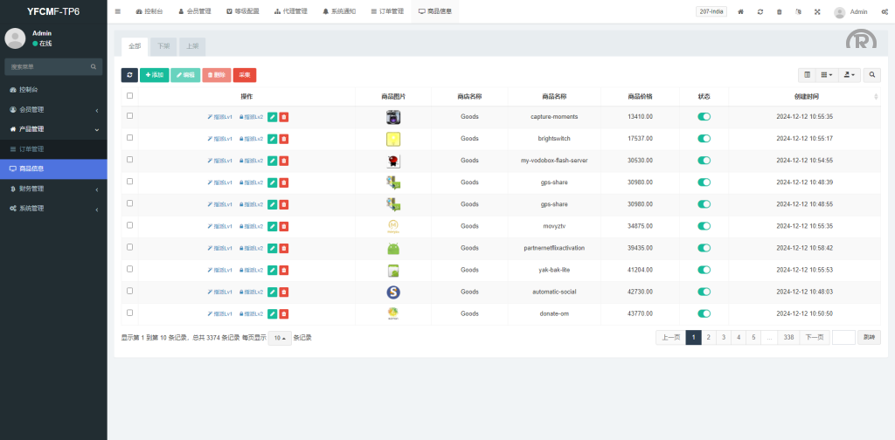The width and height of the screenshot is (895, 440).
Task: Toggle the status switch for the movyztv row
Action: pyautogui.click(x=704, y=225)
